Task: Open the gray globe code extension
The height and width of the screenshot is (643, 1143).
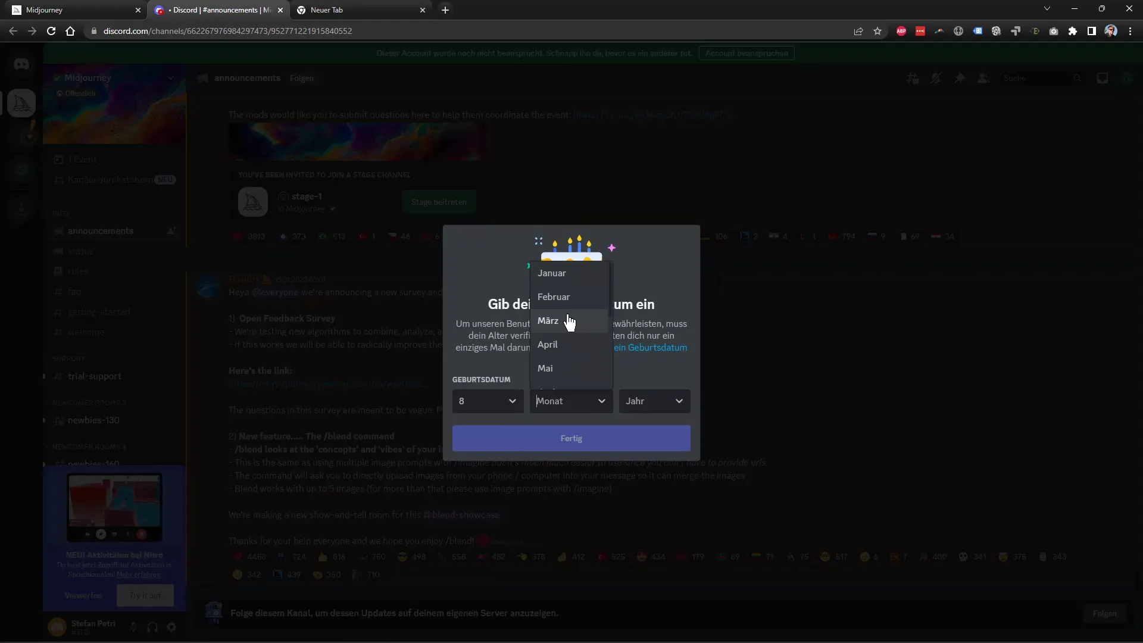Action: (x=958, y=31)
